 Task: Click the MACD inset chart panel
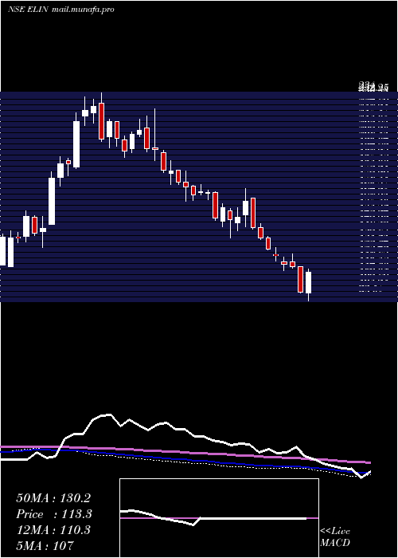pos(219,518)
